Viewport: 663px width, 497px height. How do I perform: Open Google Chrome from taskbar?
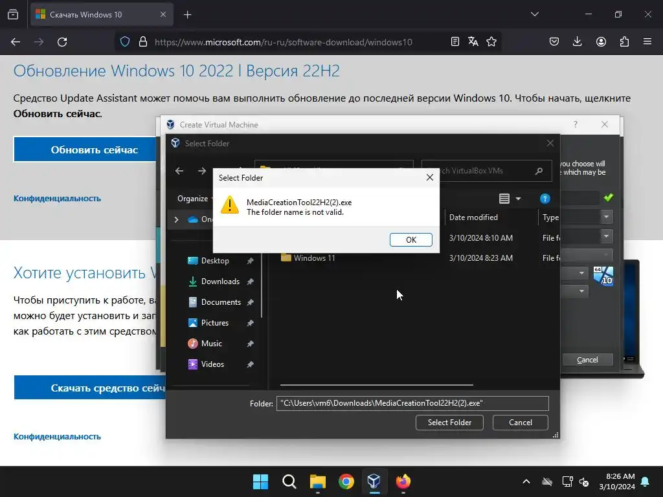click(x=346, y=481)
